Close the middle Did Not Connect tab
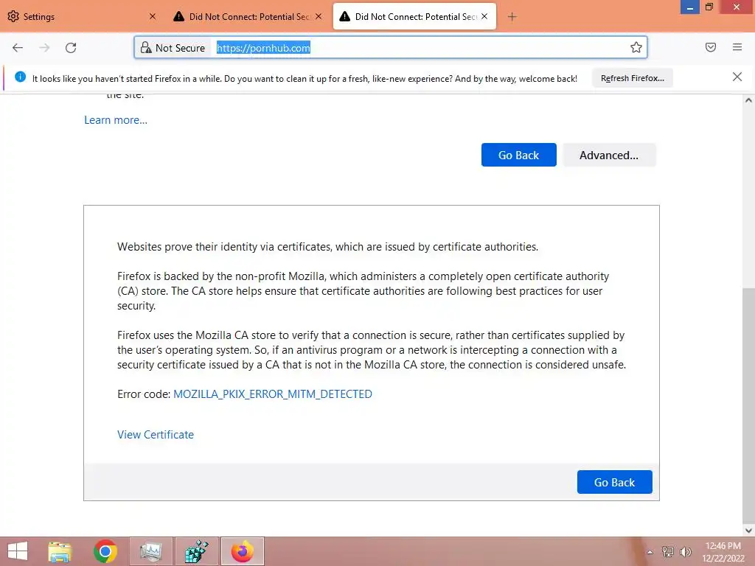The width and height of the screenshot is (755, 566). click(x=319, y=16)
